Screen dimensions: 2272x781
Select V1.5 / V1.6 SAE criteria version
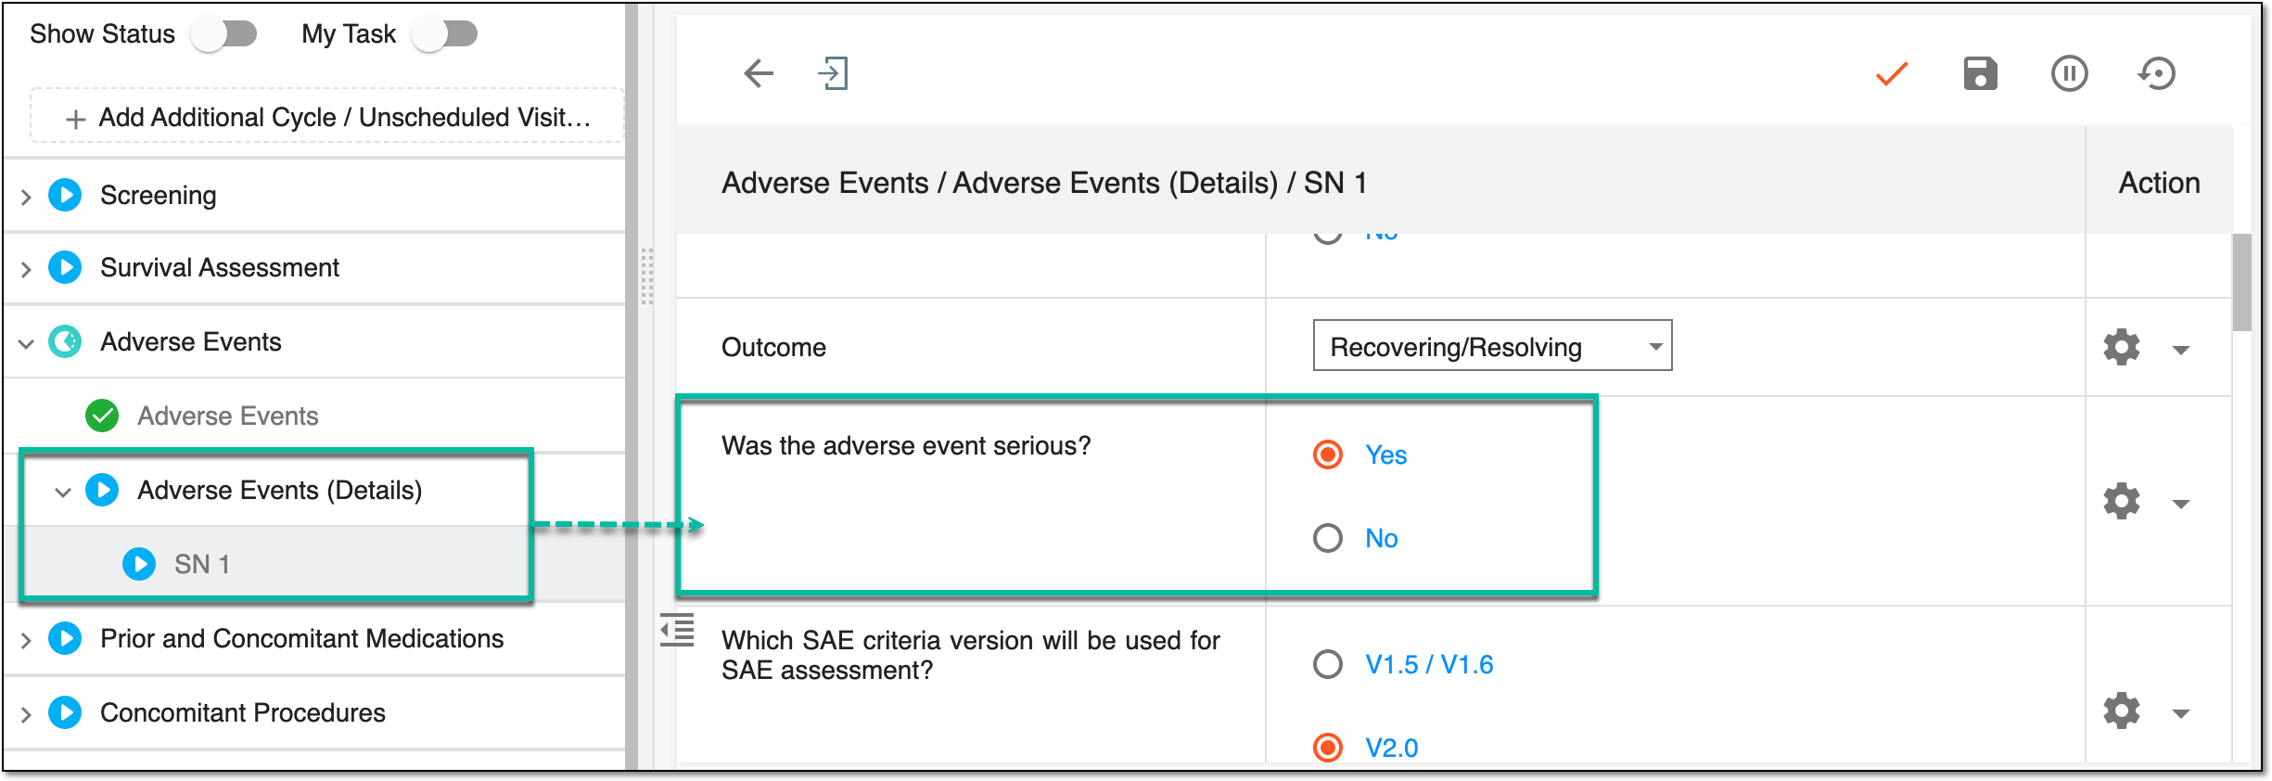pos(1328,664)
